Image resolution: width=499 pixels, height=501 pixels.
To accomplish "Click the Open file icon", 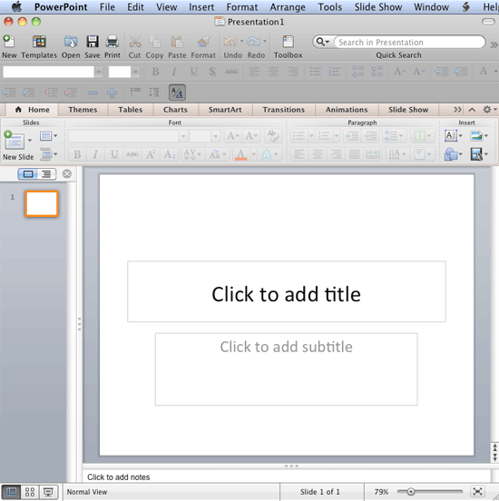I will click(71, 42).
